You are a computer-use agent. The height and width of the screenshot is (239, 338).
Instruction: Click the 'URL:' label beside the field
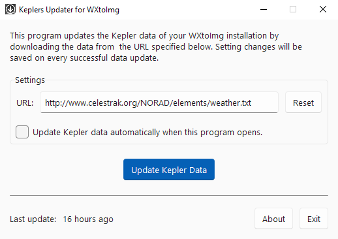point(25,103)
